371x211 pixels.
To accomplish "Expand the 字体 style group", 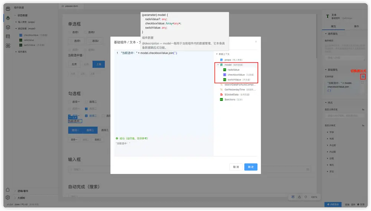I will 328,132.
